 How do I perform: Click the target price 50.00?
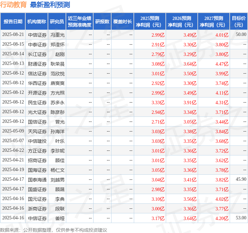(241, 35)
